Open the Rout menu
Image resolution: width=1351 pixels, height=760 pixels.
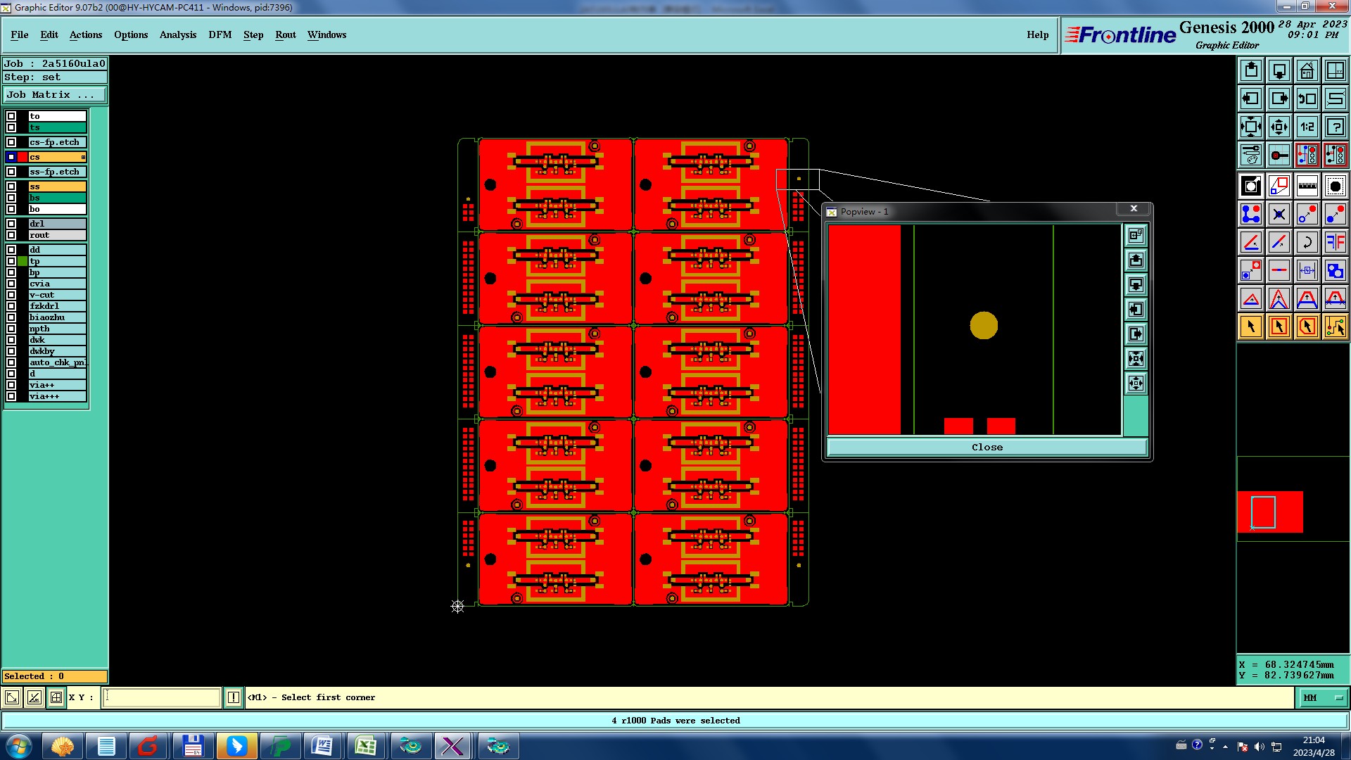pyautogui.click(x=286, y=34)
